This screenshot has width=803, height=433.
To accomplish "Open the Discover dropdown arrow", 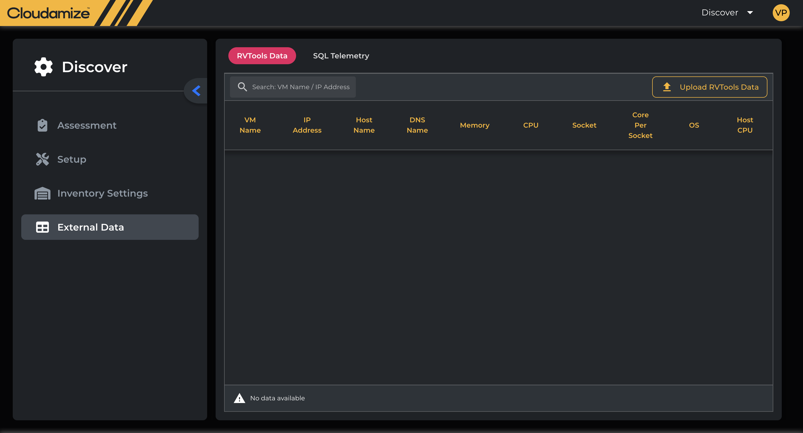I will coord(750,13).
